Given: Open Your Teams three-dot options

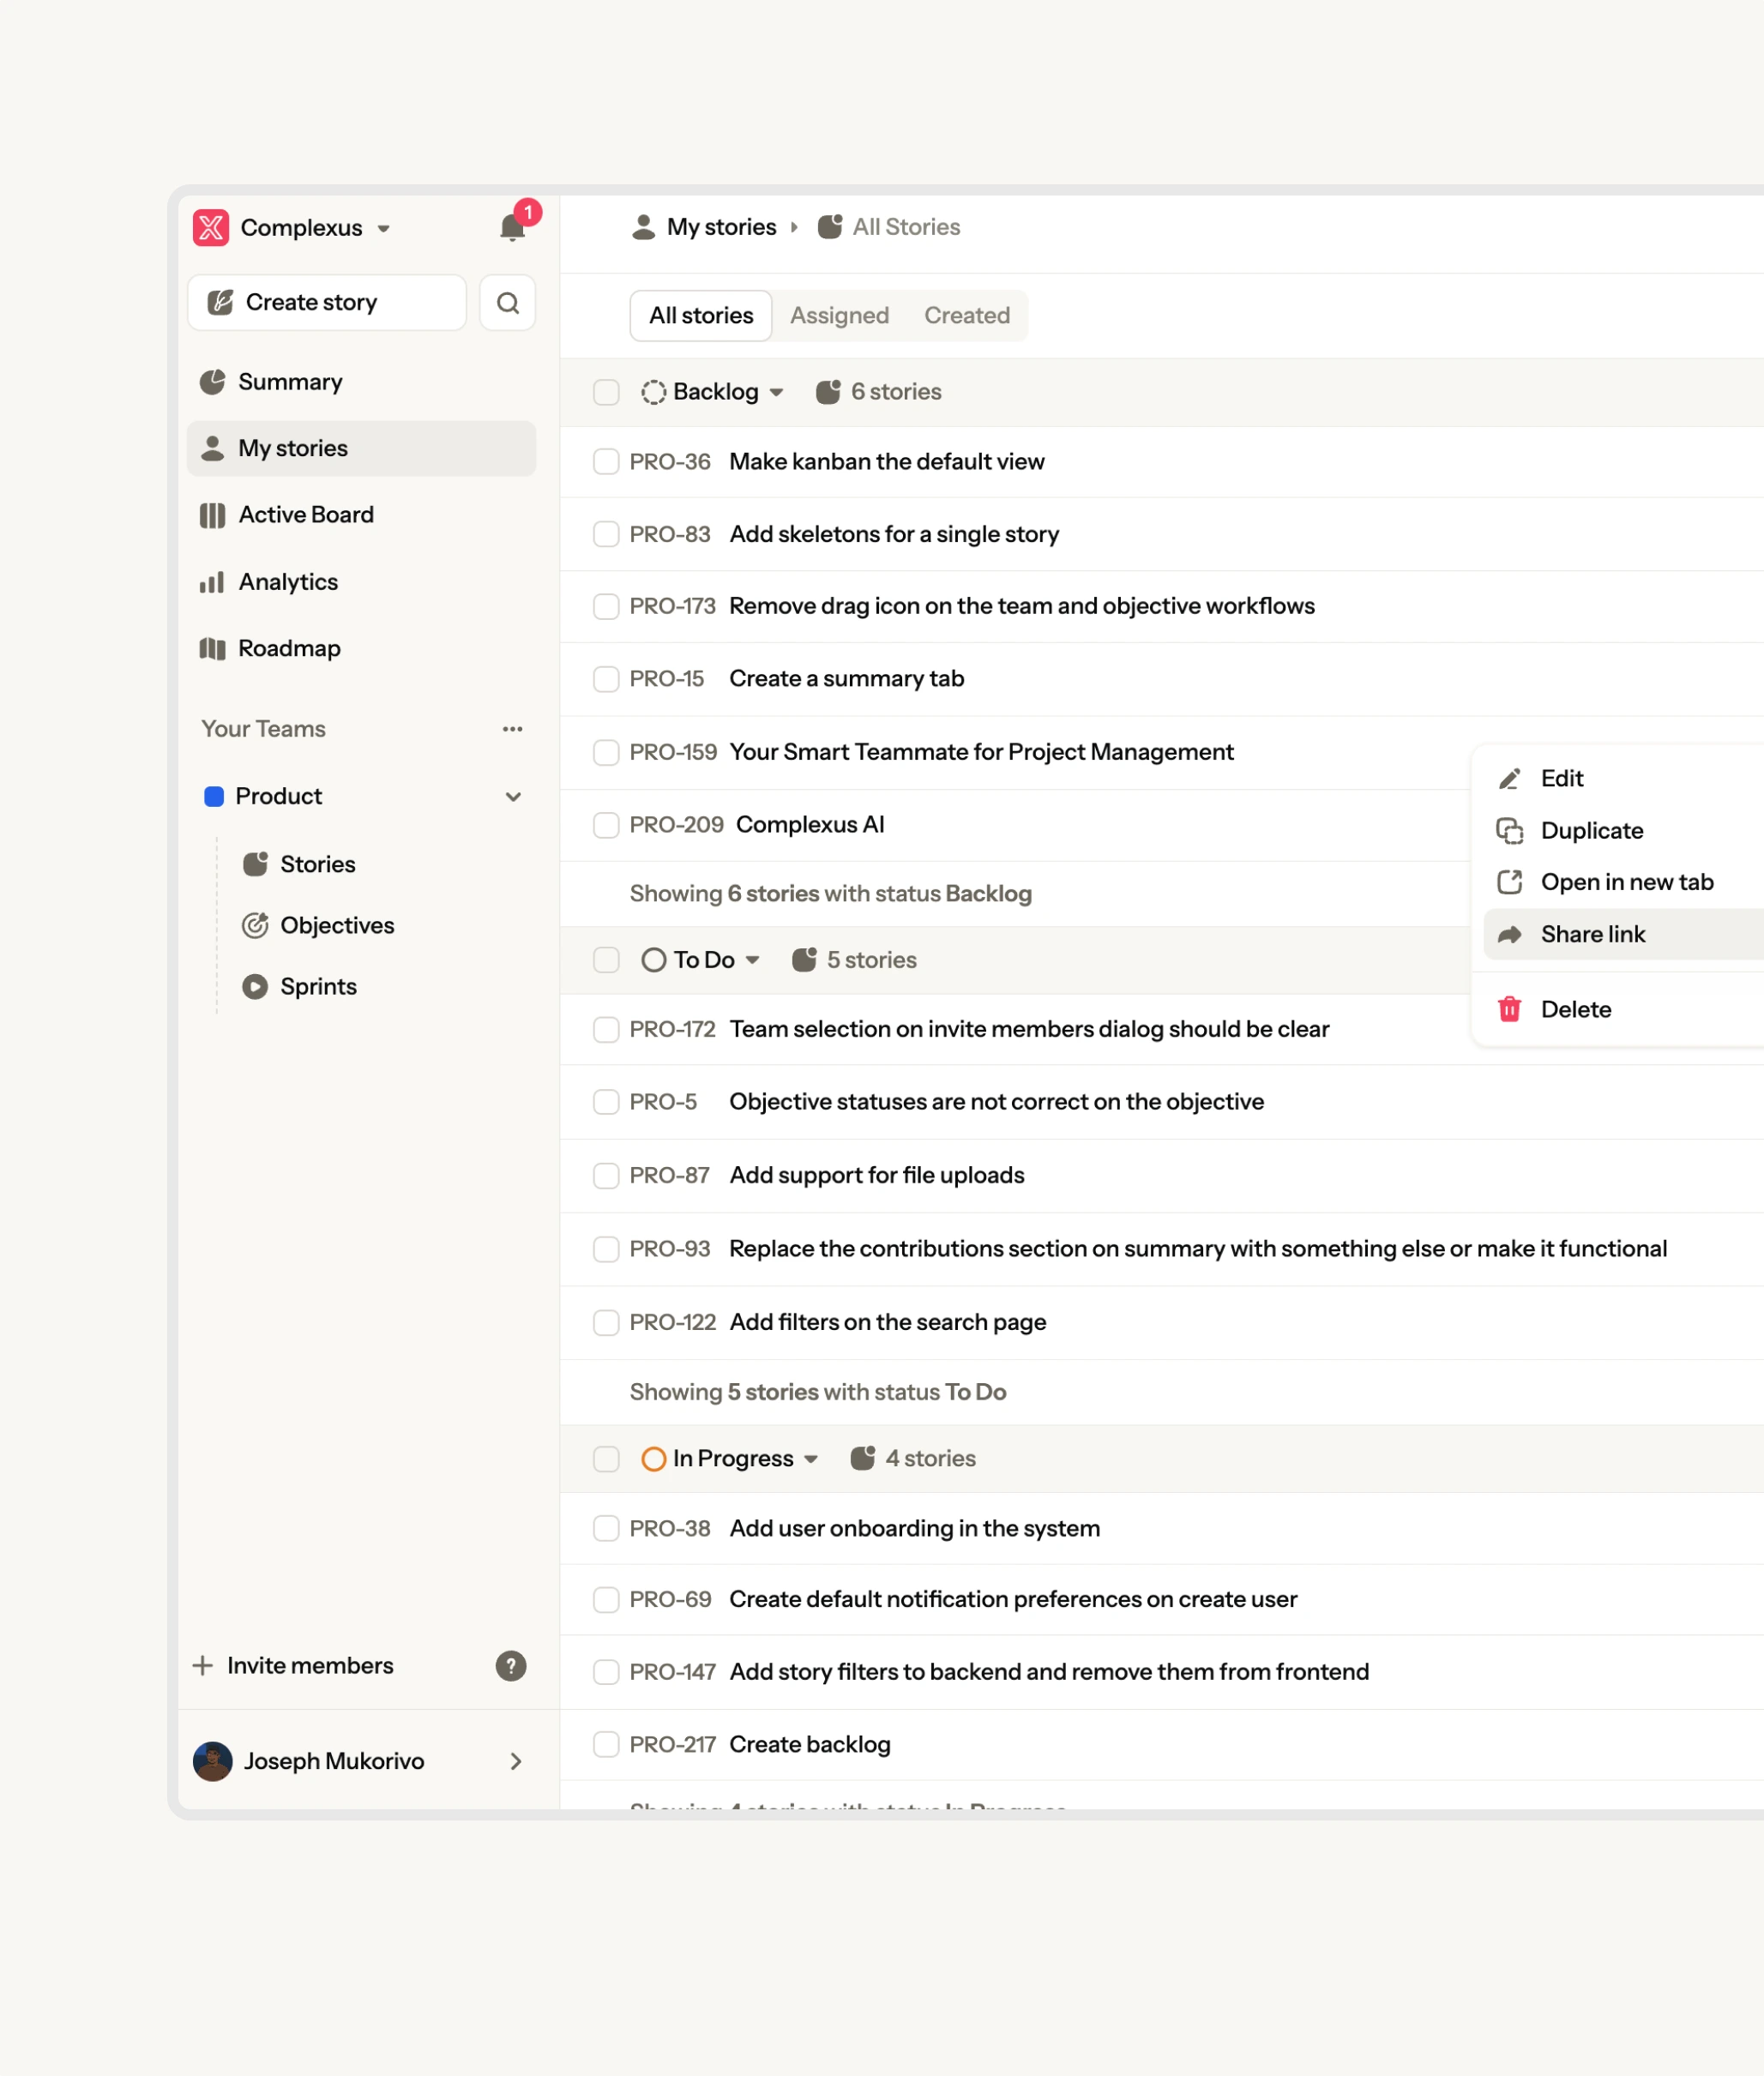Looking at the screenshot, I should [x=513, y=729].
